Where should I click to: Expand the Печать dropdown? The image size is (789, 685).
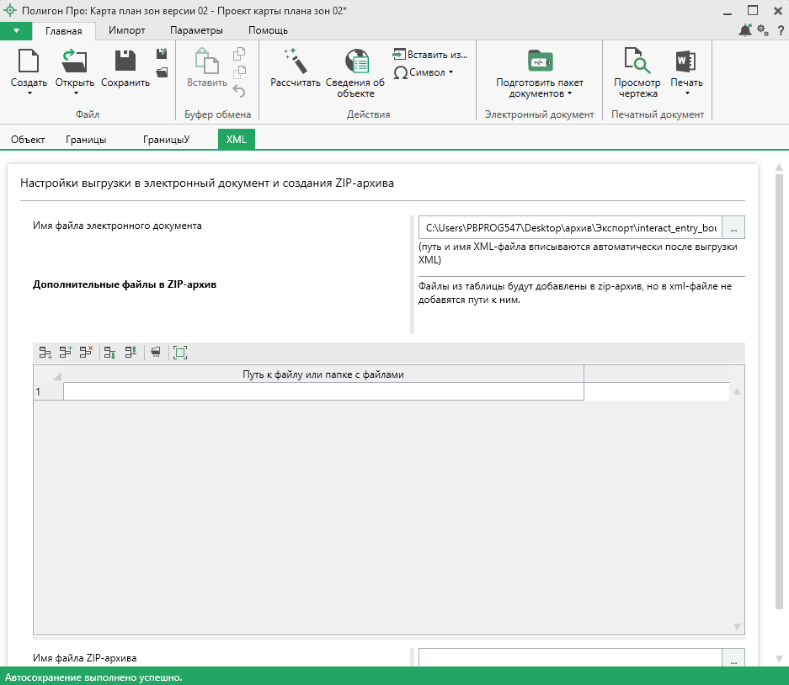tap(686, 93)
